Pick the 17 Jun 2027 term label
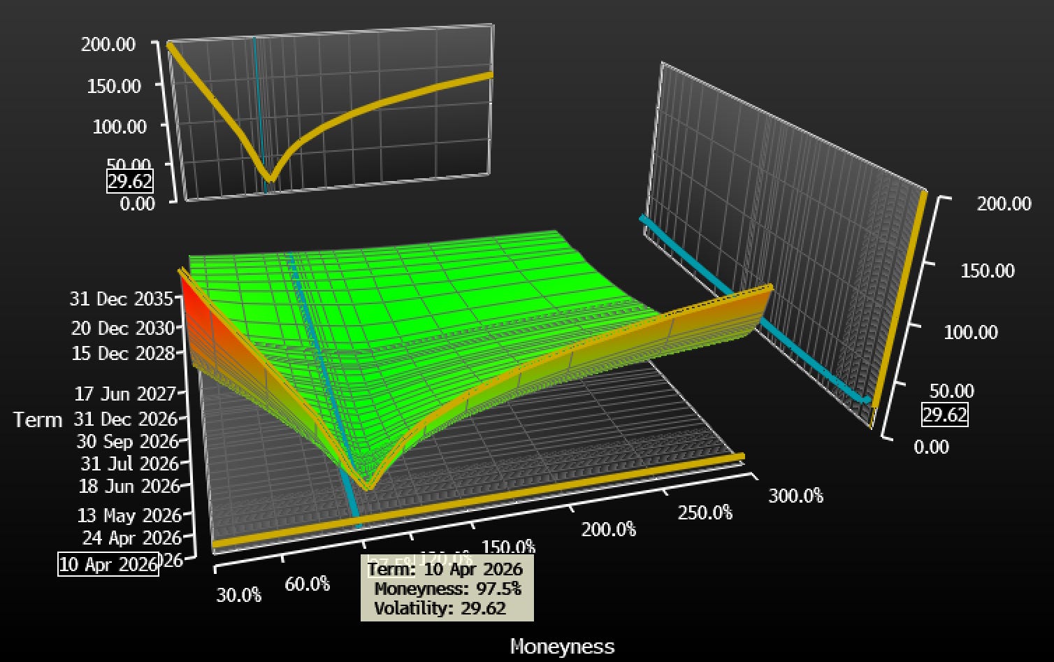Screen dimensions: 1054x662 (x=126, y=394)
